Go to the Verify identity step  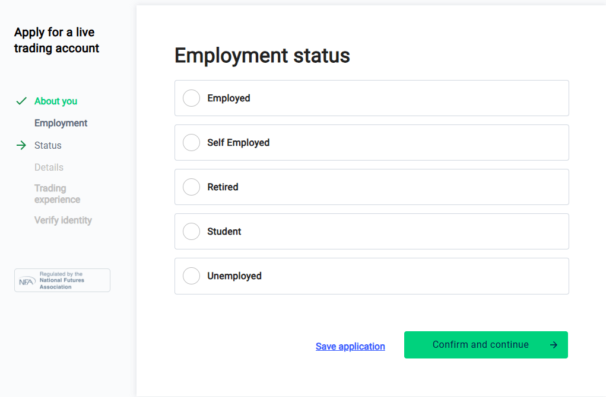point(63,220)
